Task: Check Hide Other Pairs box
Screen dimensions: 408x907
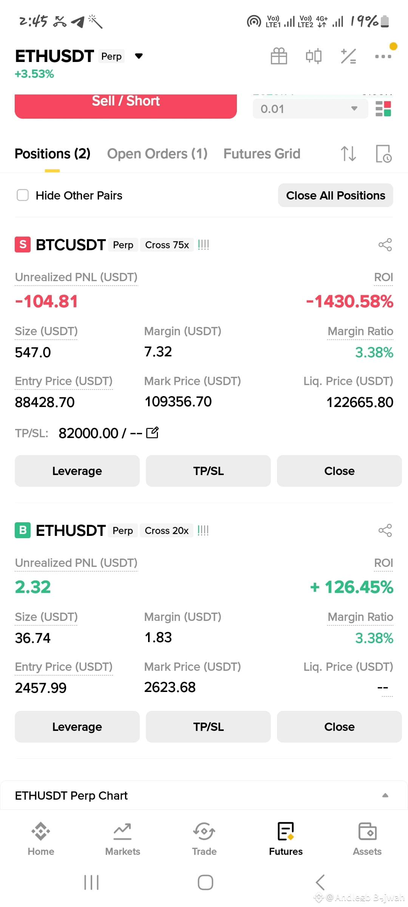Action: pyautogui.click(x=23, y=195)
